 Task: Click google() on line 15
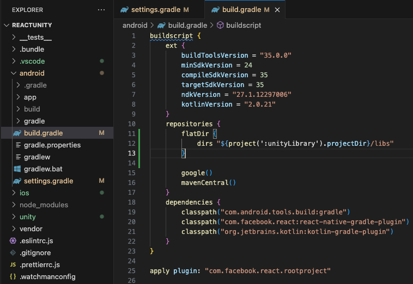(x=197, y=173)
